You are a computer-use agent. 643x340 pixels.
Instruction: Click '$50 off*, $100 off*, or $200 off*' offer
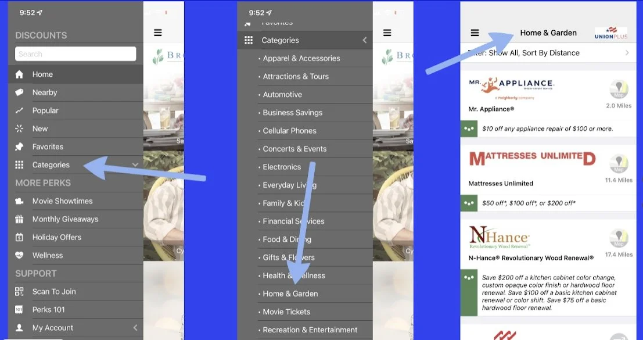tap(528, 203)
